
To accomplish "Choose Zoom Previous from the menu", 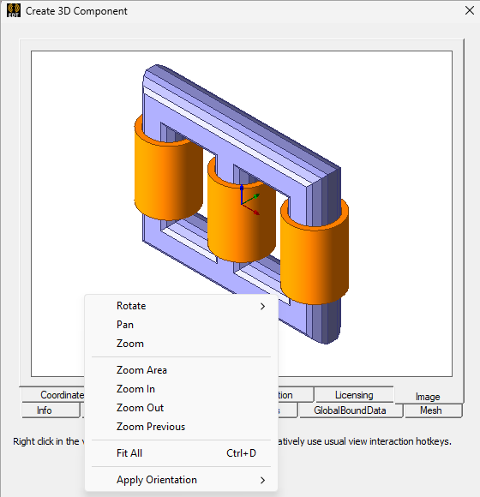I will click(x=181, y=427).
